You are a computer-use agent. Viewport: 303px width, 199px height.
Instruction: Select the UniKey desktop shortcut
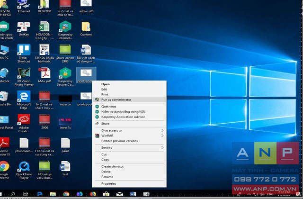pos(24,28)
